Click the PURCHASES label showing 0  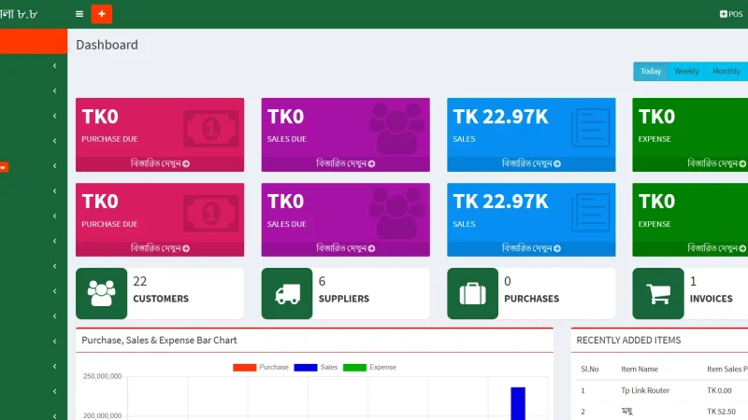[532, 299]
